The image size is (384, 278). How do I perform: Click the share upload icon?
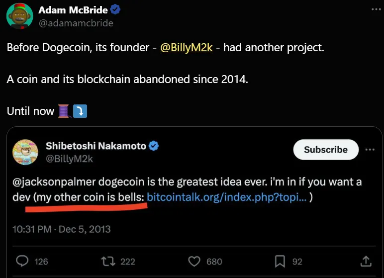click(x=366, y=261)
